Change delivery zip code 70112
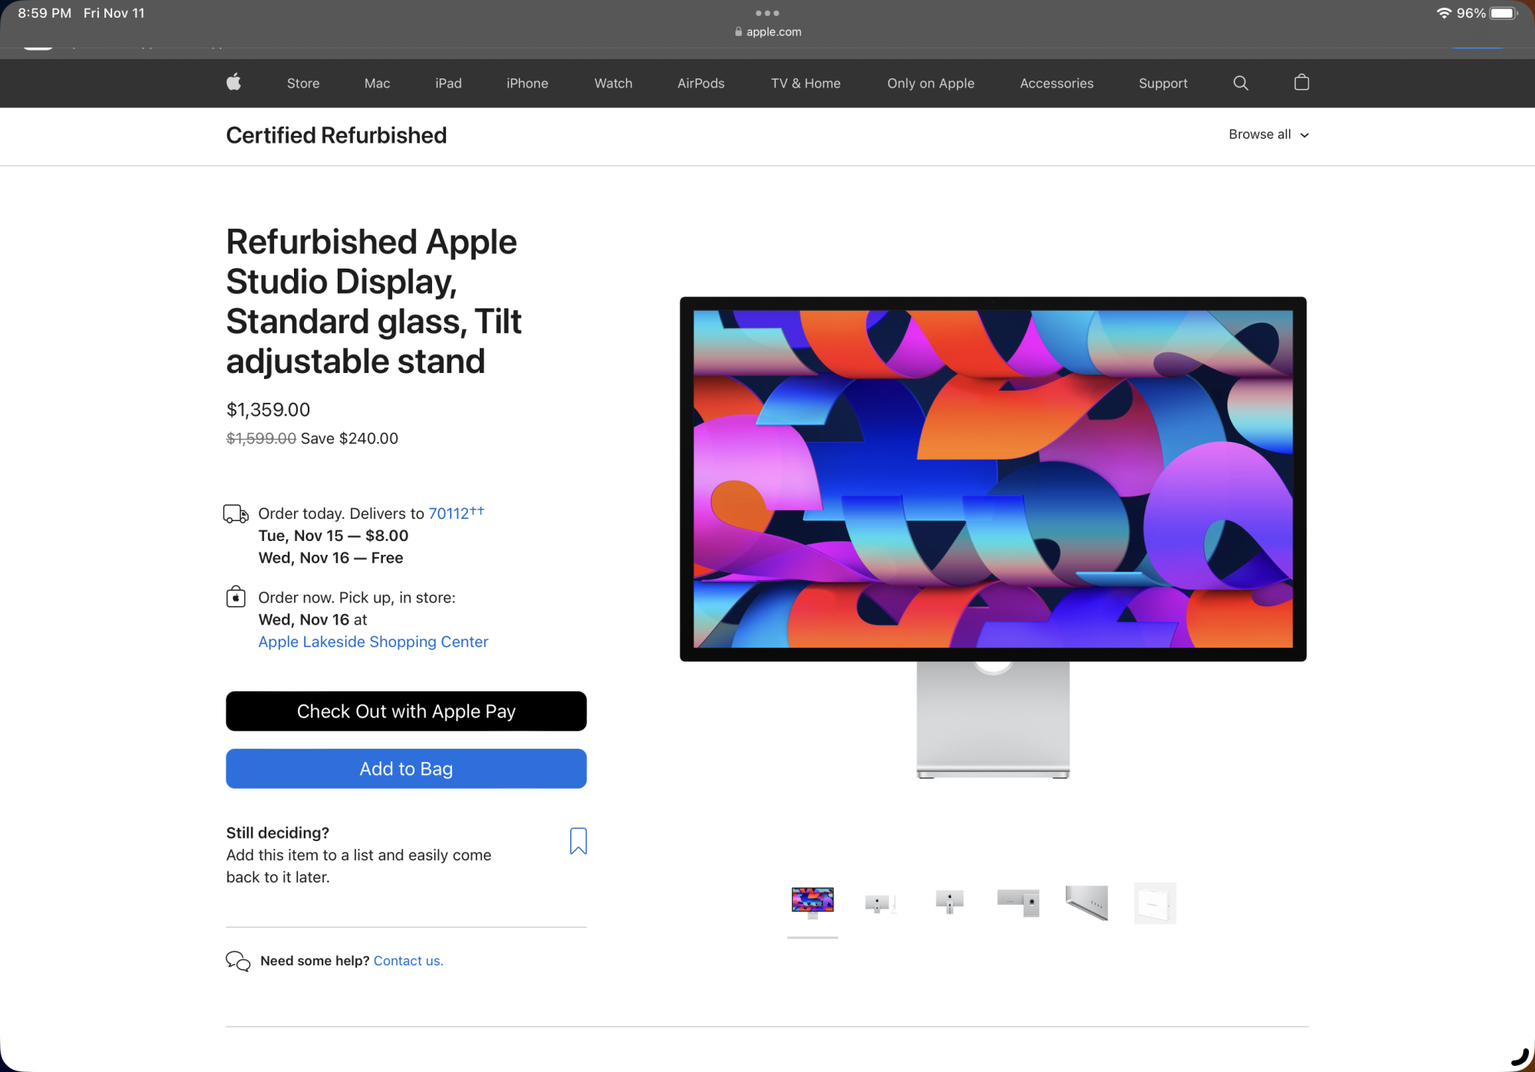Screen dimensions: 1535x1072 [449, 513]
